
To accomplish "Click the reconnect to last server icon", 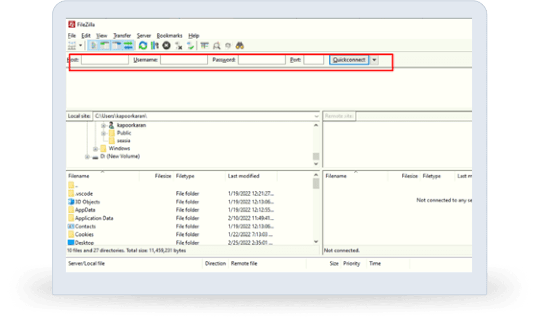I will (x=190, y=46).
